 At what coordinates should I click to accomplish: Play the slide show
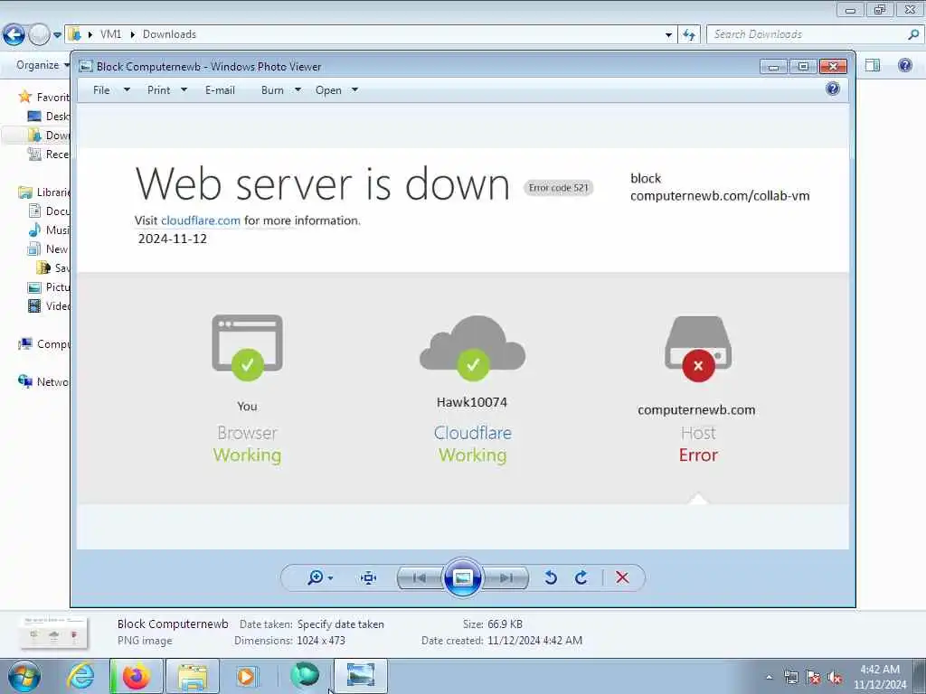point(462,577)
